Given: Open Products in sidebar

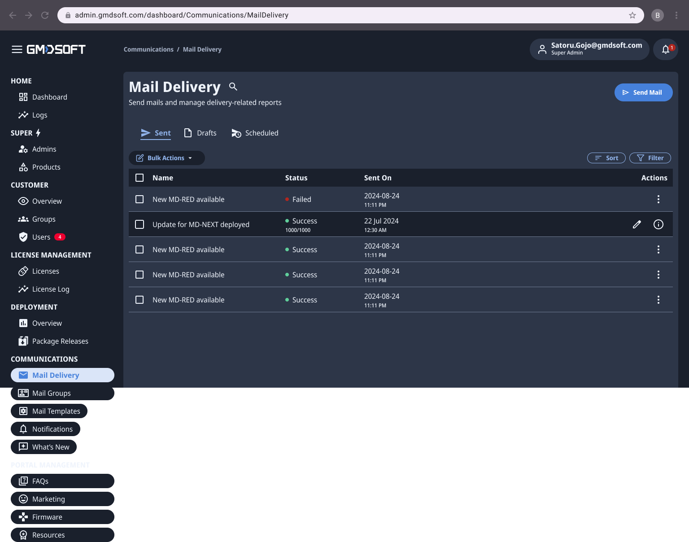Looking at the screenshot, I should click(x=39, y=167).
